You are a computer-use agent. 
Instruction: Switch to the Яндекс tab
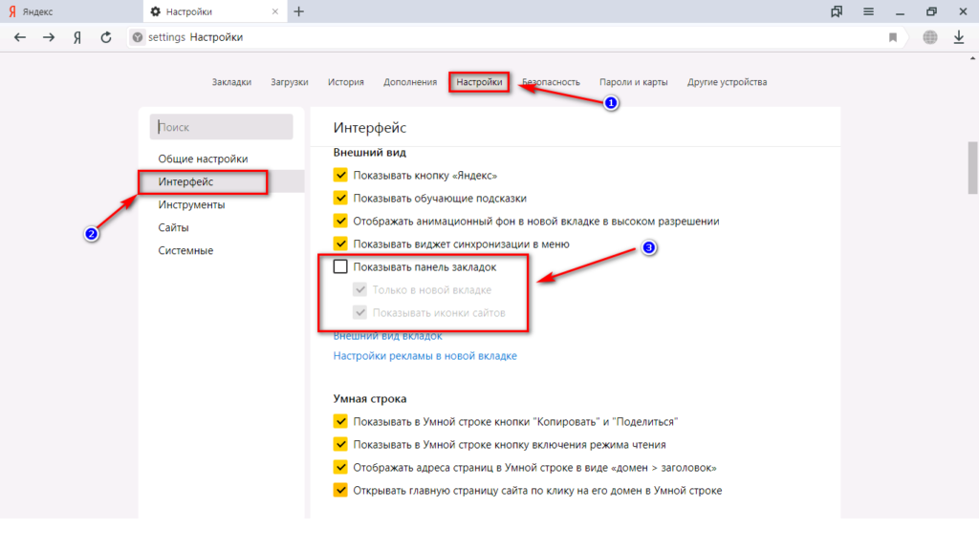click(71, 11)
